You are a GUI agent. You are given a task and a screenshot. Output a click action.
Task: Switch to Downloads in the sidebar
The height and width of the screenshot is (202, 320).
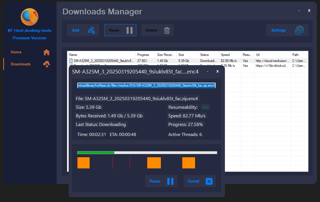[x=20, y=64]
